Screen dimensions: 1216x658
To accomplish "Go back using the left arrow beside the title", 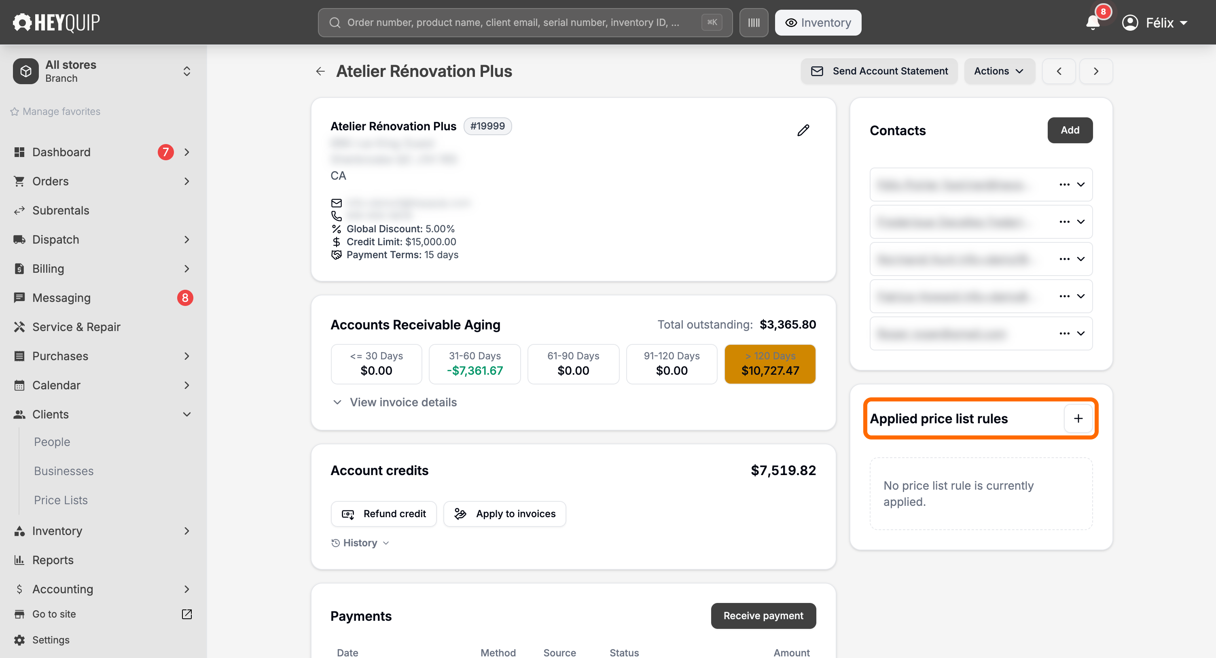I will coord(320,71).
